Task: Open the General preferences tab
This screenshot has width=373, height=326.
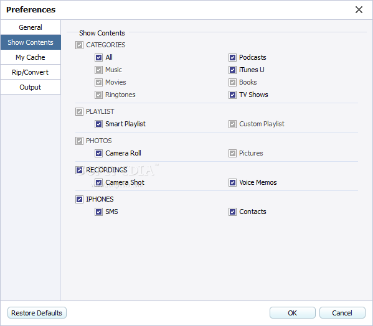Action: click(x=31, y=27)
